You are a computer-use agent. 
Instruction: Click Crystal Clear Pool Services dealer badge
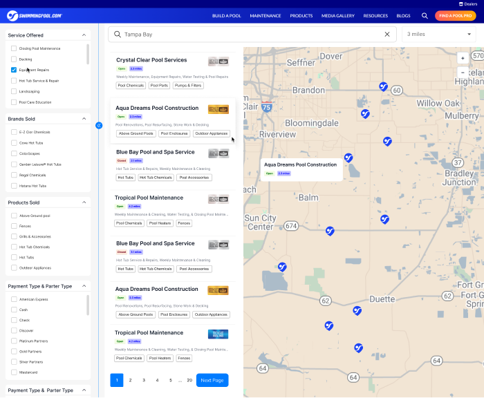[x=218, y=61]
